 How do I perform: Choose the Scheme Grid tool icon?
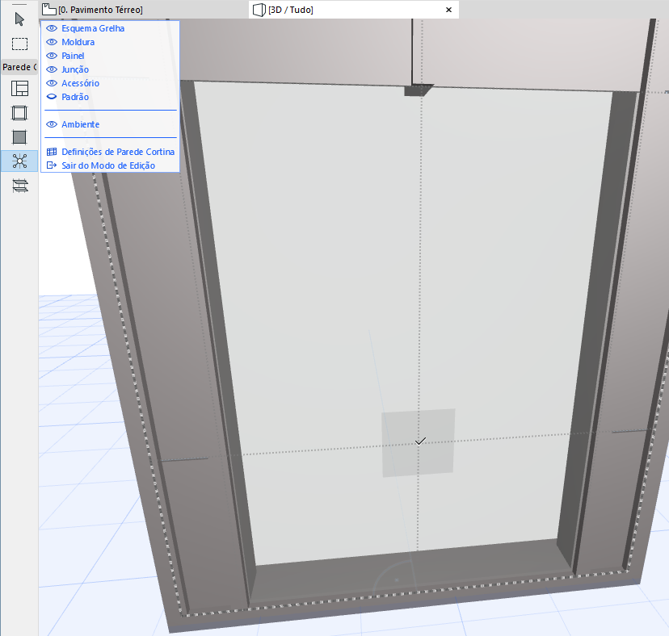tap(19, 89)
